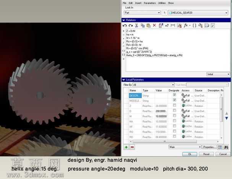Insert equals sign from side strip
The height and width of the screenshot is (179, 232).
(x=124, y=59)
